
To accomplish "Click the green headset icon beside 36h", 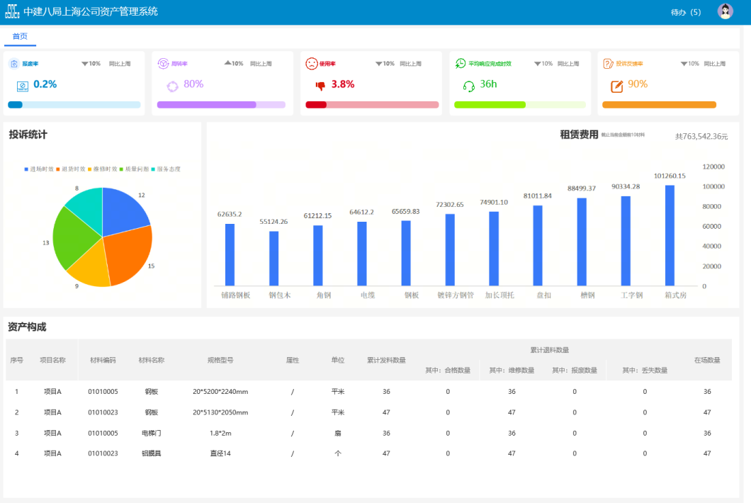I will click(x=468, y=86).
